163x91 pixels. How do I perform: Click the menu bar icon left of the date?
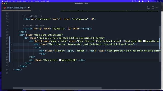tap(148, 1)
